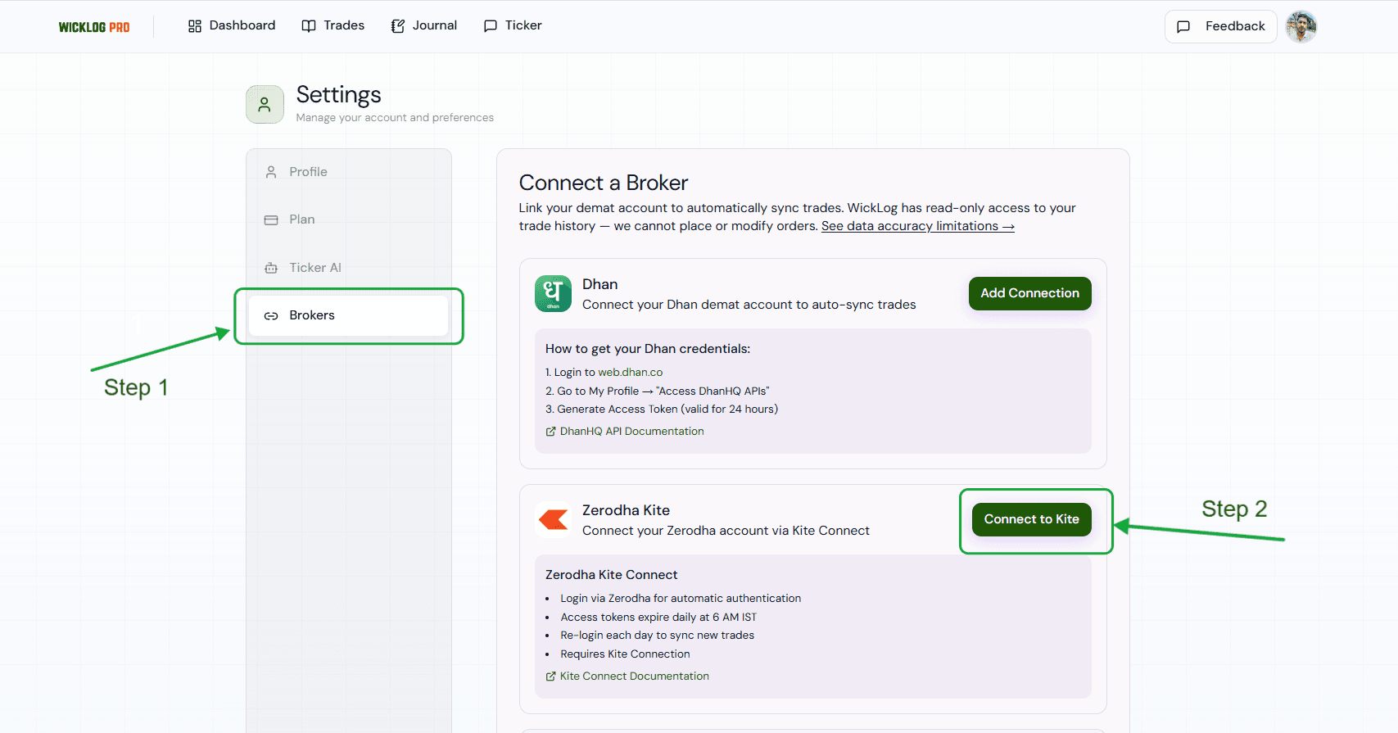Click the 'Zerodha Kite Connect' subheading
This screenshot has height=733, width=1398.
click(612, 575)
